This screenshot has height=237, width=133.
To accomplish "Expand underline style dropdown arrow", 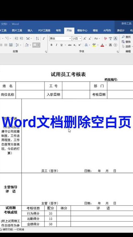I will pos(65,45).
